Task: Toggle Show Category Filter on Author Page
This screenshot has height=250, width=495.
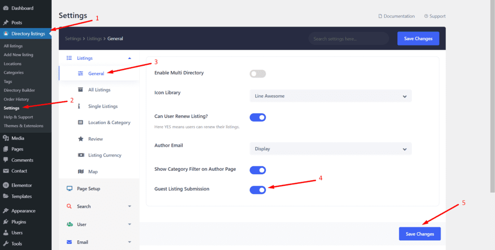Action: coord(258,170)
